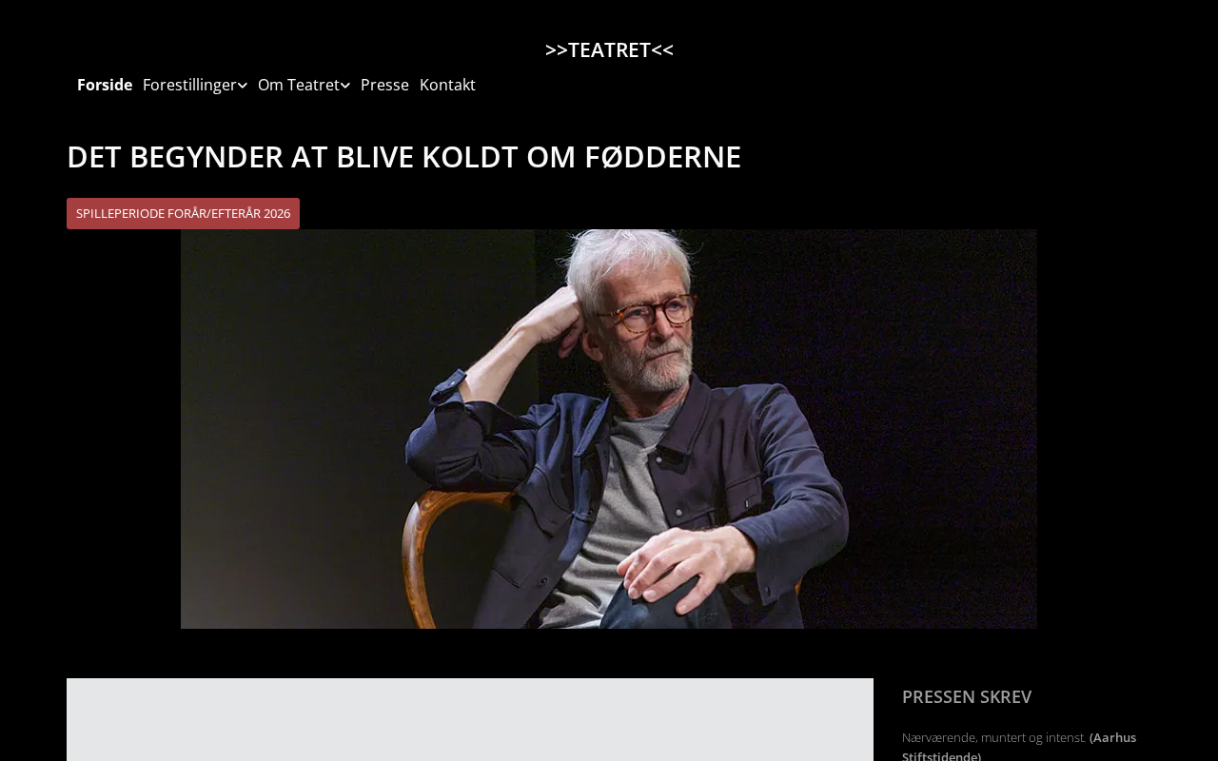Click the Spilleperiode forår/efterår 2026 badge
This screenshot has height=761, width=1218.
click(x=183, y=213)
